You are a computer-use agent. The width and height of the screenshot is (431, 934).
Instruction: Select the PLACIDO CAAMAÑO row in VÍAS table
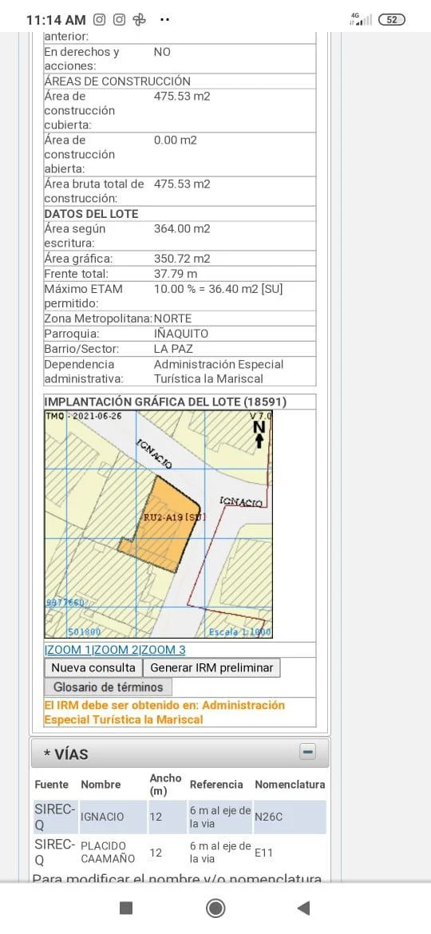[180, 852]
